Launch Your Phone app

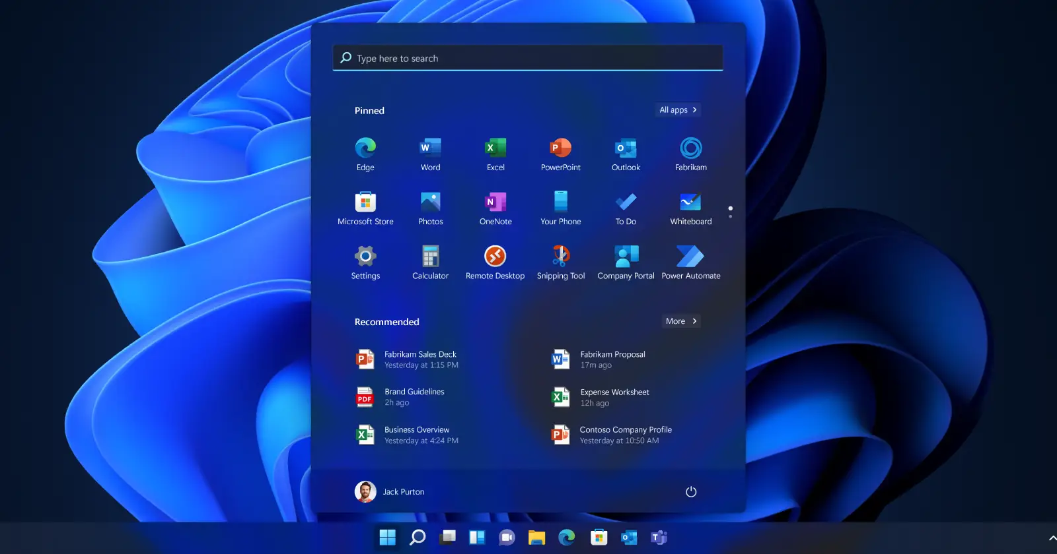(x=560, y=209)
